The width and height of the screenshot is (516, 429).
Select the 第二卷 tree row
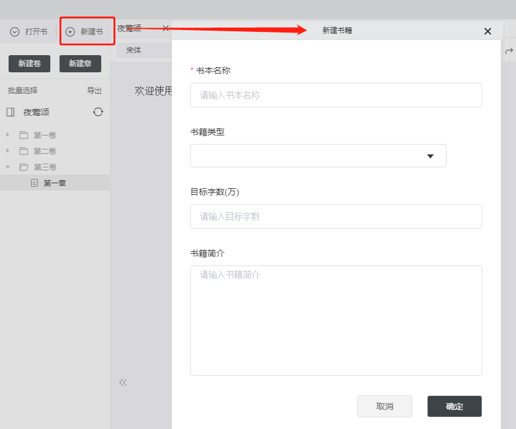(55, 151)
